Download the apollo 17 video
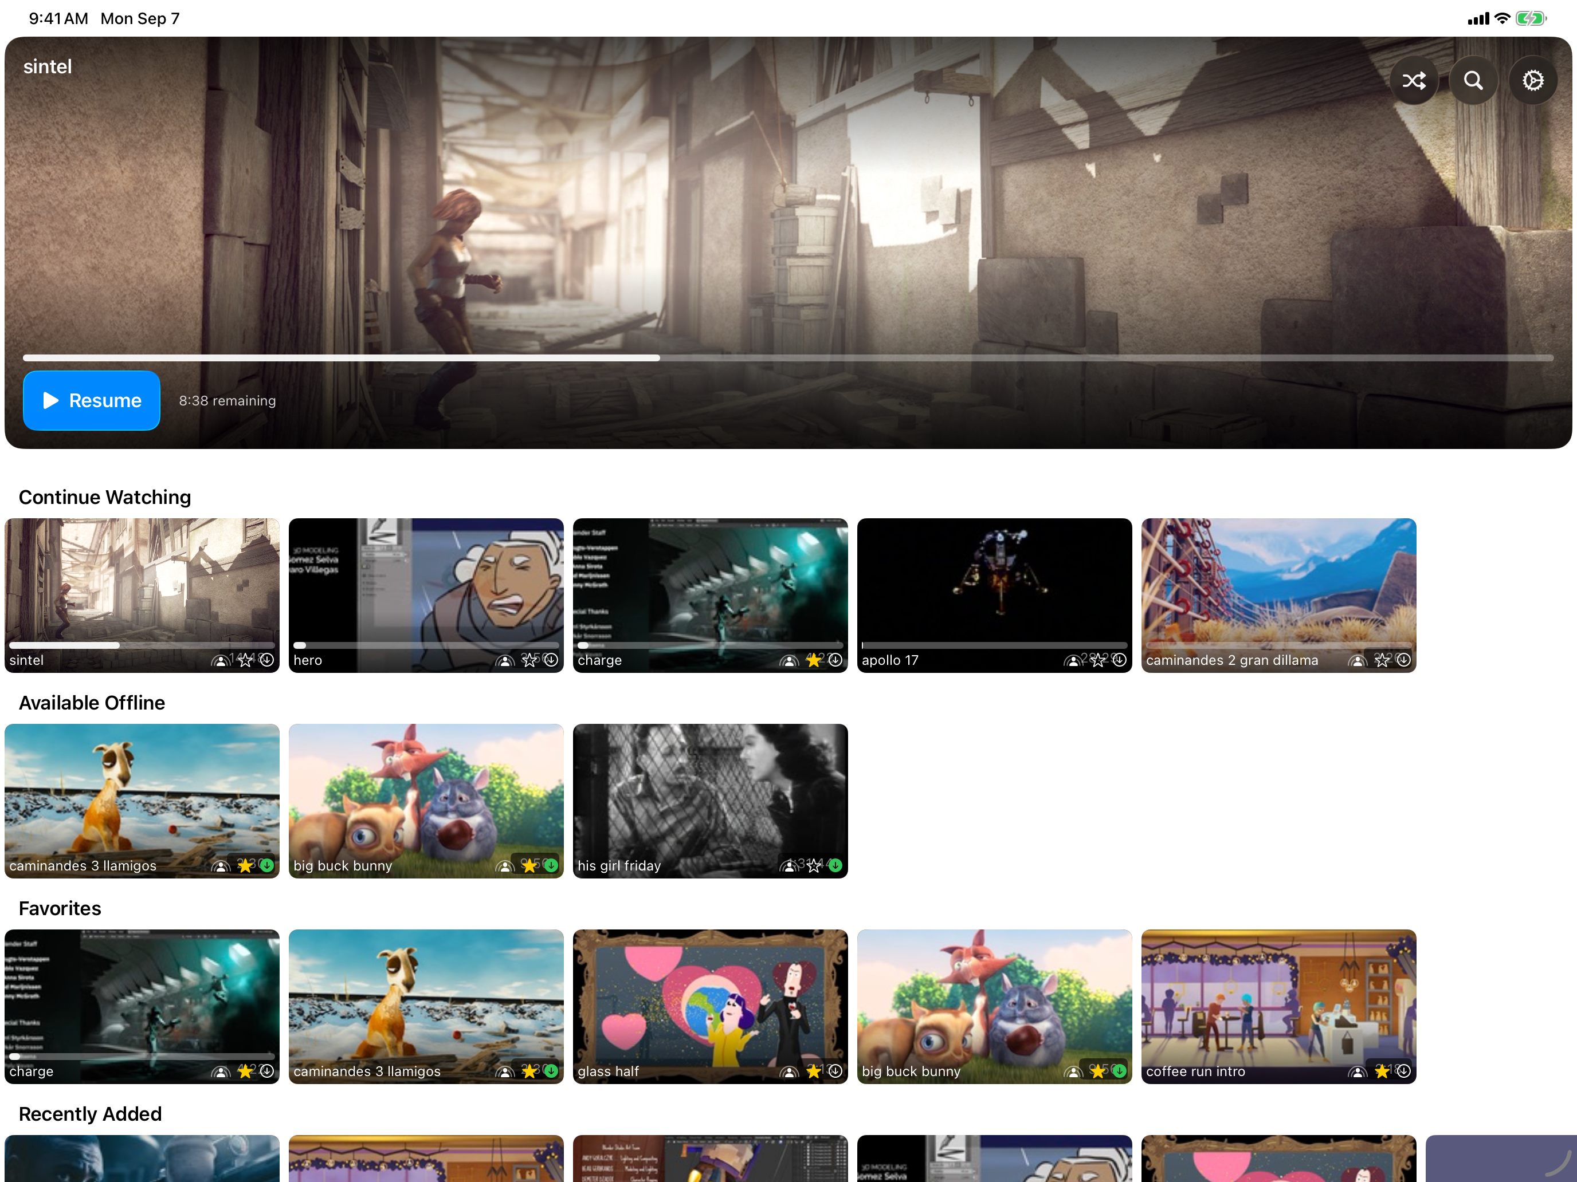 click(x=1119, y=660)
